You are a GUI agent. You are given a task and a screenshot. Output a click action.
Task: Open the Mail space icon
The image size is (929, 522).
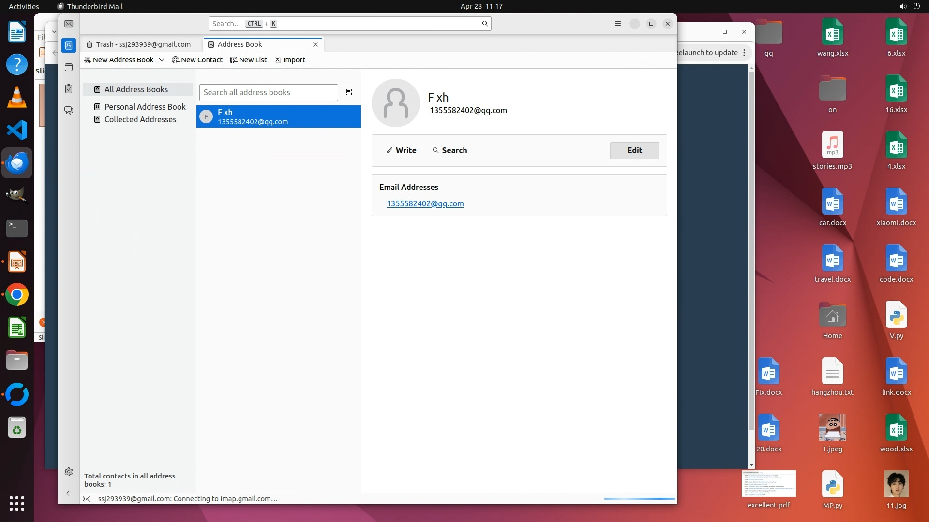click(69, 24)
